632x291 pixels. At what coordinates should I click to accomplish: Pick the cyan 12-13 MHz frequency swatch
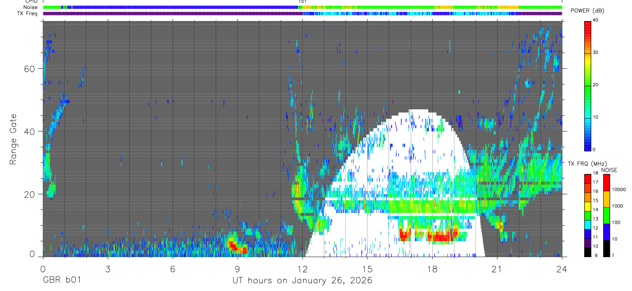pyautogui.click(x=587, y=224)
